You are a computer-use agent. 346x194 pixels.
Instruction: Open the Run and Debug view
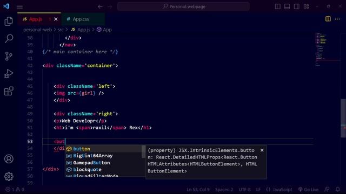click(x=9, y=74)
